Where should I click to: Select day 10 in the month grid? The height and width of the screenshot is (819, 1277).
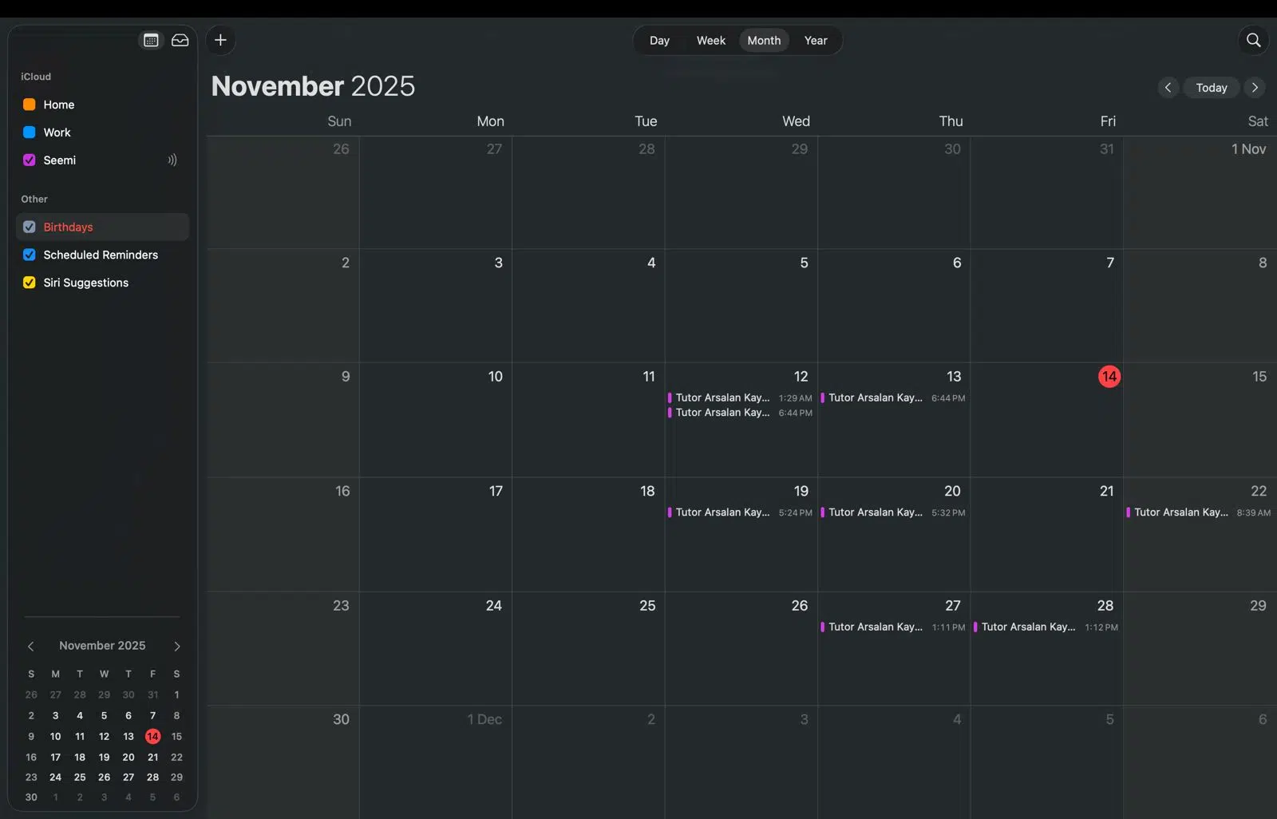(436, 421)
